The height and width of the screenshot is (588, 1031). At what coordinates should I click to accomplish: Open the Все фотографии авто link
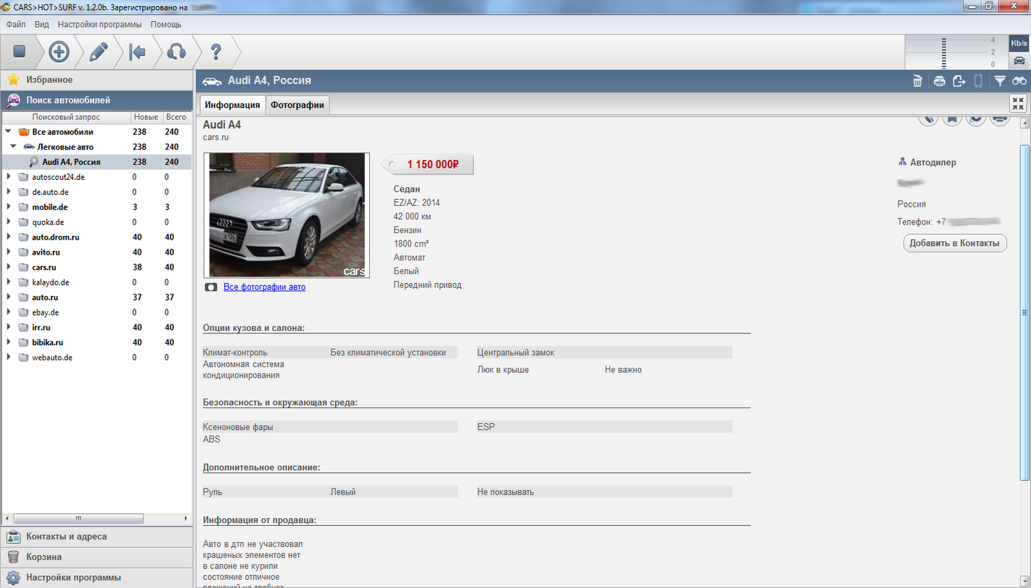[x=264, y=287]
